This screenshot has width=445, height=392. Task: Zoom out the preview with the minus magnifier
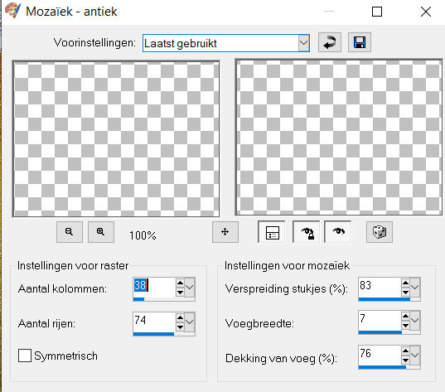tap(70, 232)
